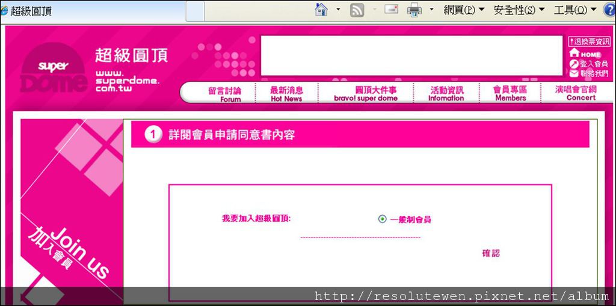
Task: Open the 活動資訊 Information nav item
Action: tap(446, 94)
